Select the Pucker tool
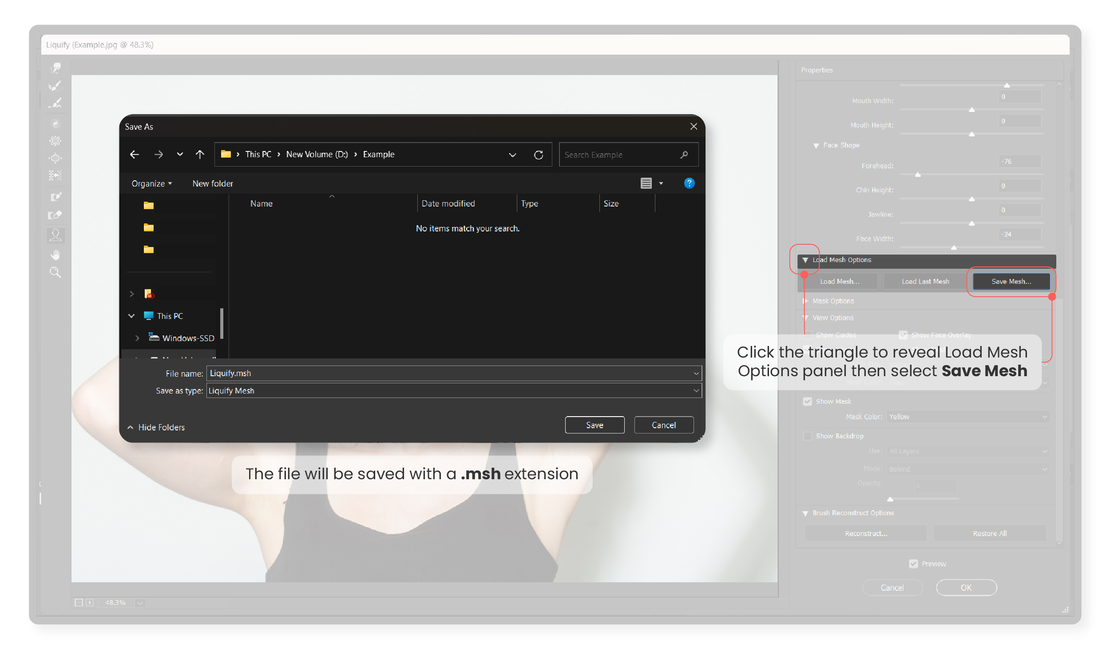This screenshot has height=648, width=1110. [x=55, y=141]
